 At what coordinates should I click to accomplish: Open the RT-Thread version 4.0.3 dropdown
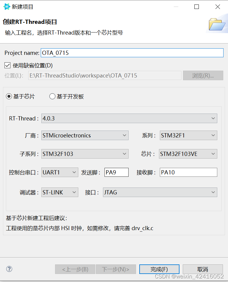(x=129, y=118)
